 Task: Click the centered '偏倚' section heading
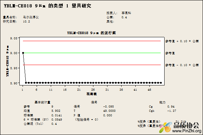(94, 102)
